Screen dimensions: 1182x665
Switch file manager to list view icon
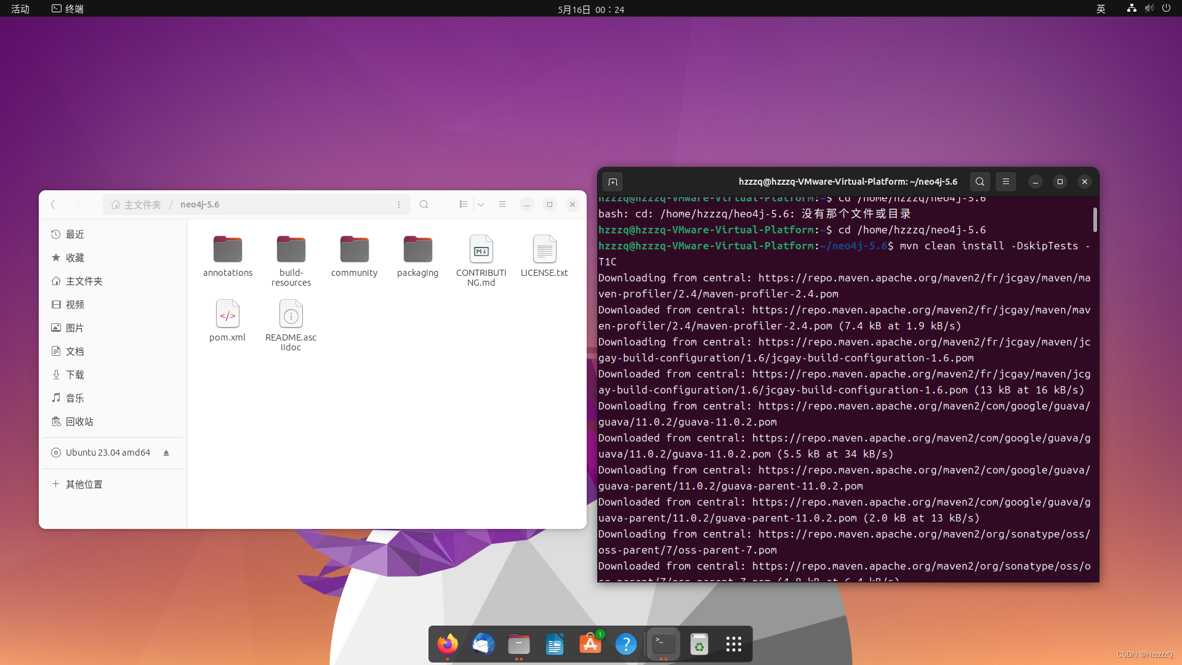coord(464,204)
